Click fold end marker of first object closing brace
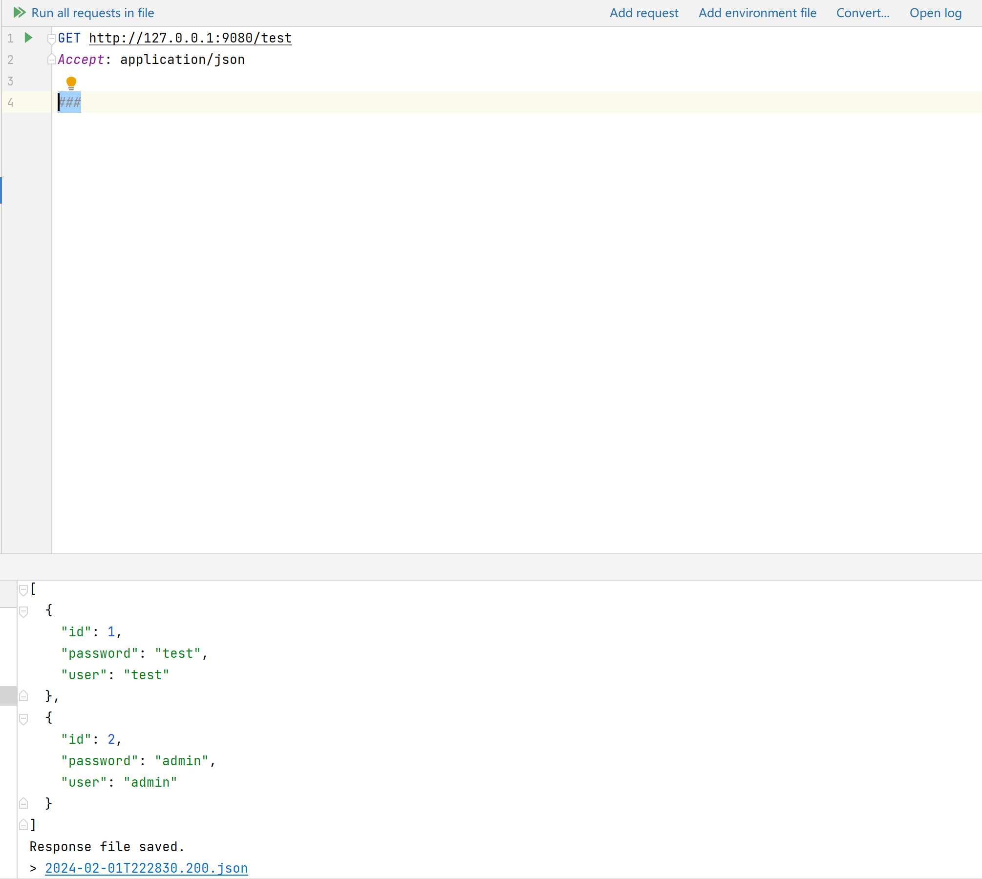Screen dimensions: 982x879 pos(23,696)
